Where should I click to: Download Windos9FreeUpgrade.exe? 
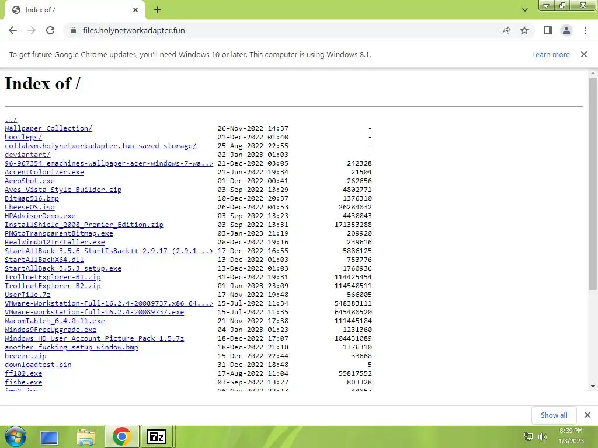point(50,330)
